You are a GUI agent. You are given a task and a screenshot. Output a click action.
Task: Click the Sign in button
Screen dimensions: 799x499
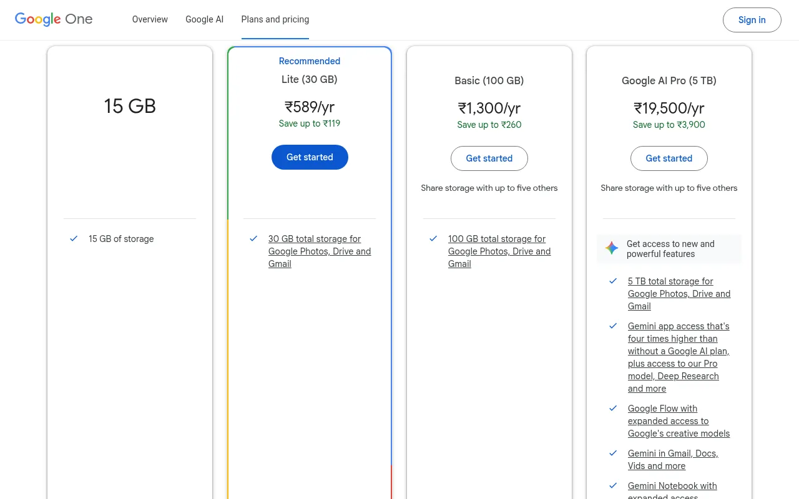(752, 20)
